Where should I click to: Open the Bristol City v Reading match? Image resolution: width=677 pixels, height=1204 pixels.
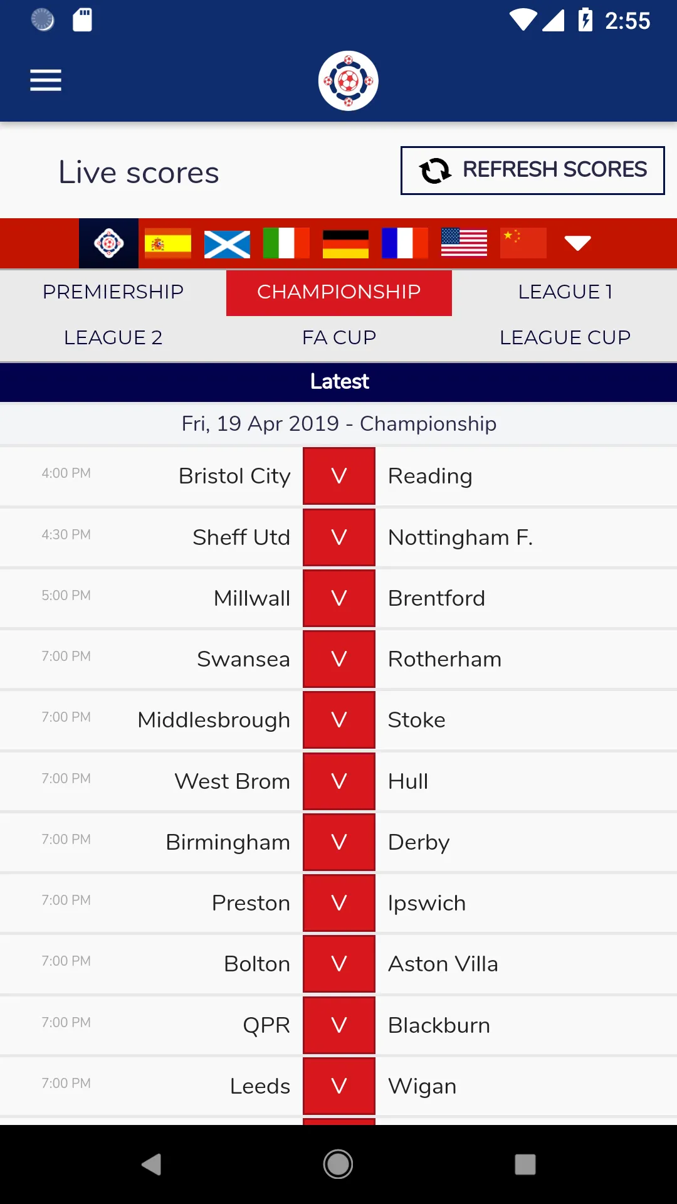click(x=338, y=476)
